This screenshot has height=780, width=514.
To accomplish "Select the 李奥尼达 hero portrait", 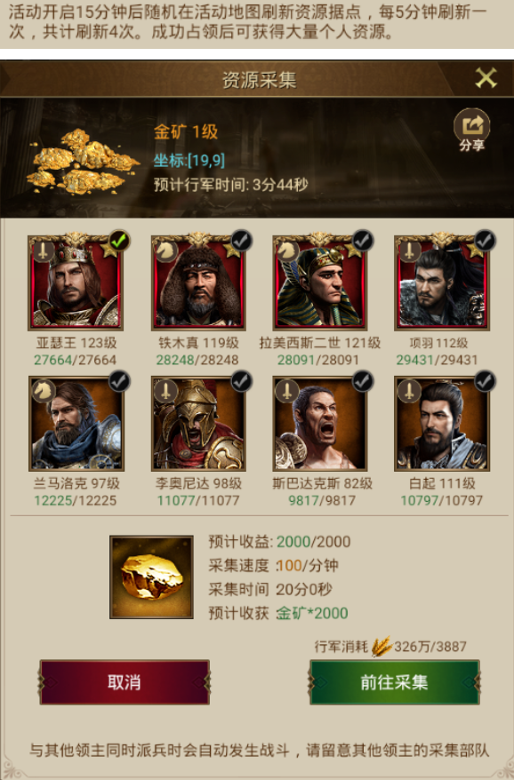I will 198,424.
